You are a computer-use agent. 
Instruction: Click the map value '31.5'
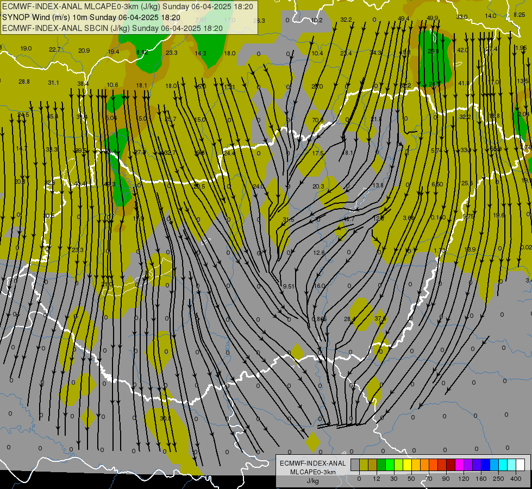(289, 220)
